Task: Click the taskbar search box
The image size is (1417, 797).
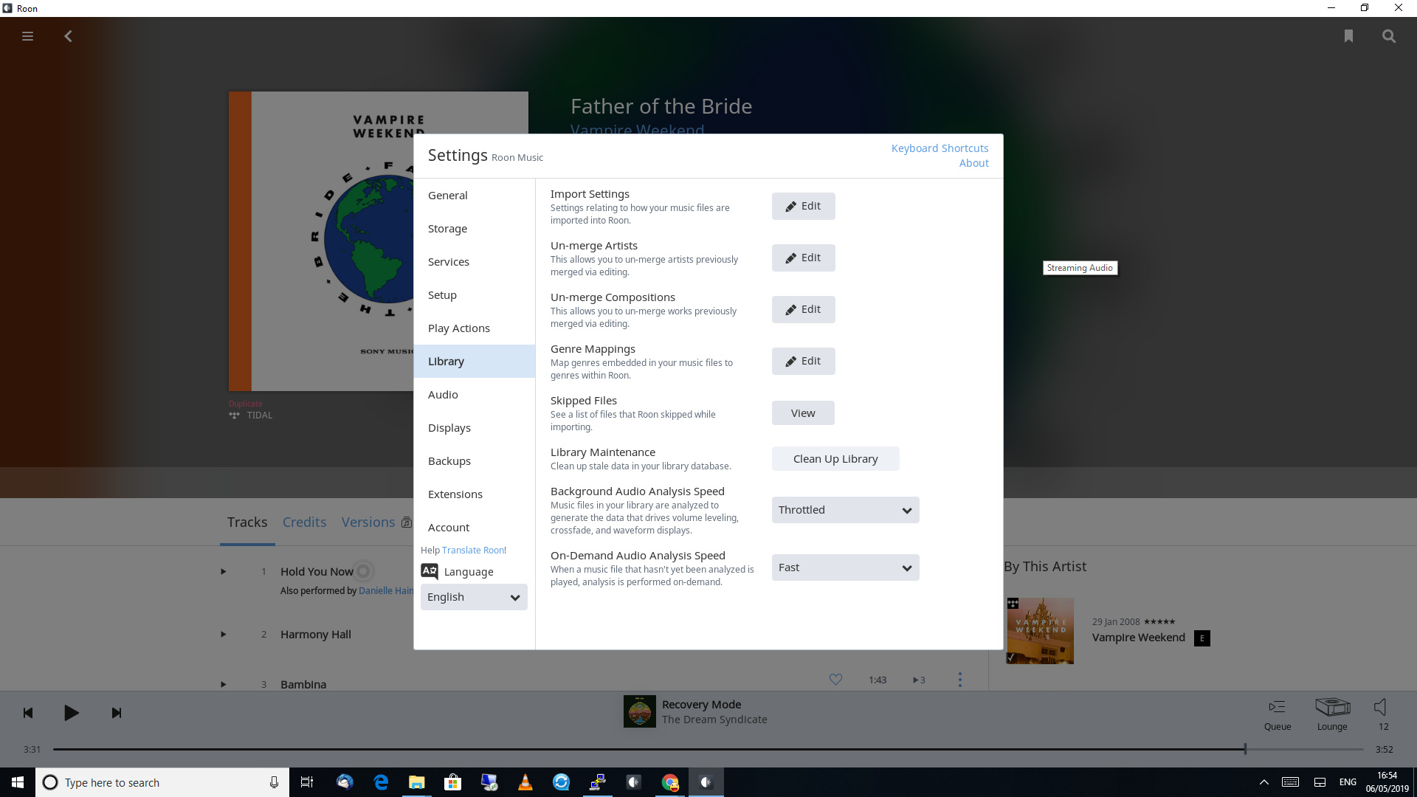Action: point(162,782)
